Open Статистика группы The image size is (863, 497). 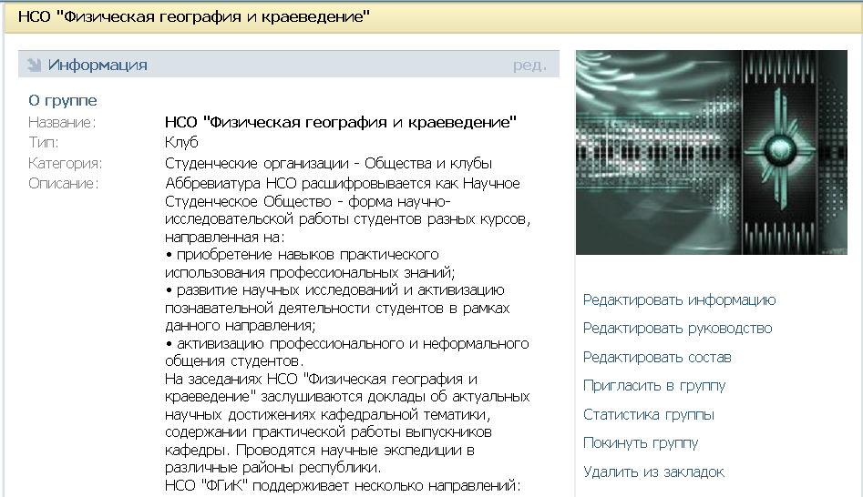[648, 414]
